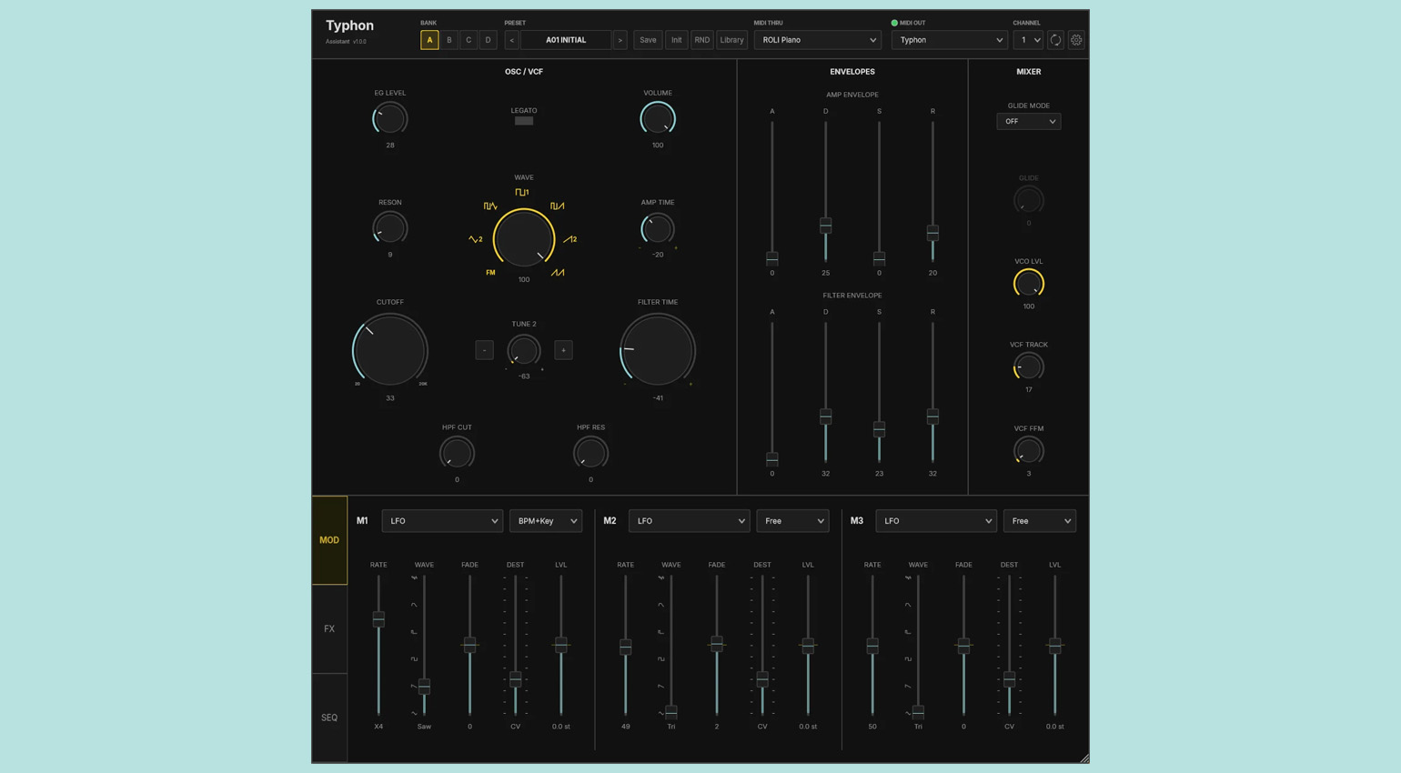Select bank B
Viewport: 1401px width, 773px height.
pos(449,40)
